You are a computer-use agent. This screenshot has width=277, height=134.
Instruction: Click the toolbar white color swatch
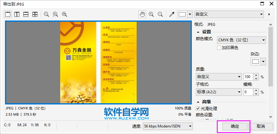pyautogui.click(x=182, y=14)
